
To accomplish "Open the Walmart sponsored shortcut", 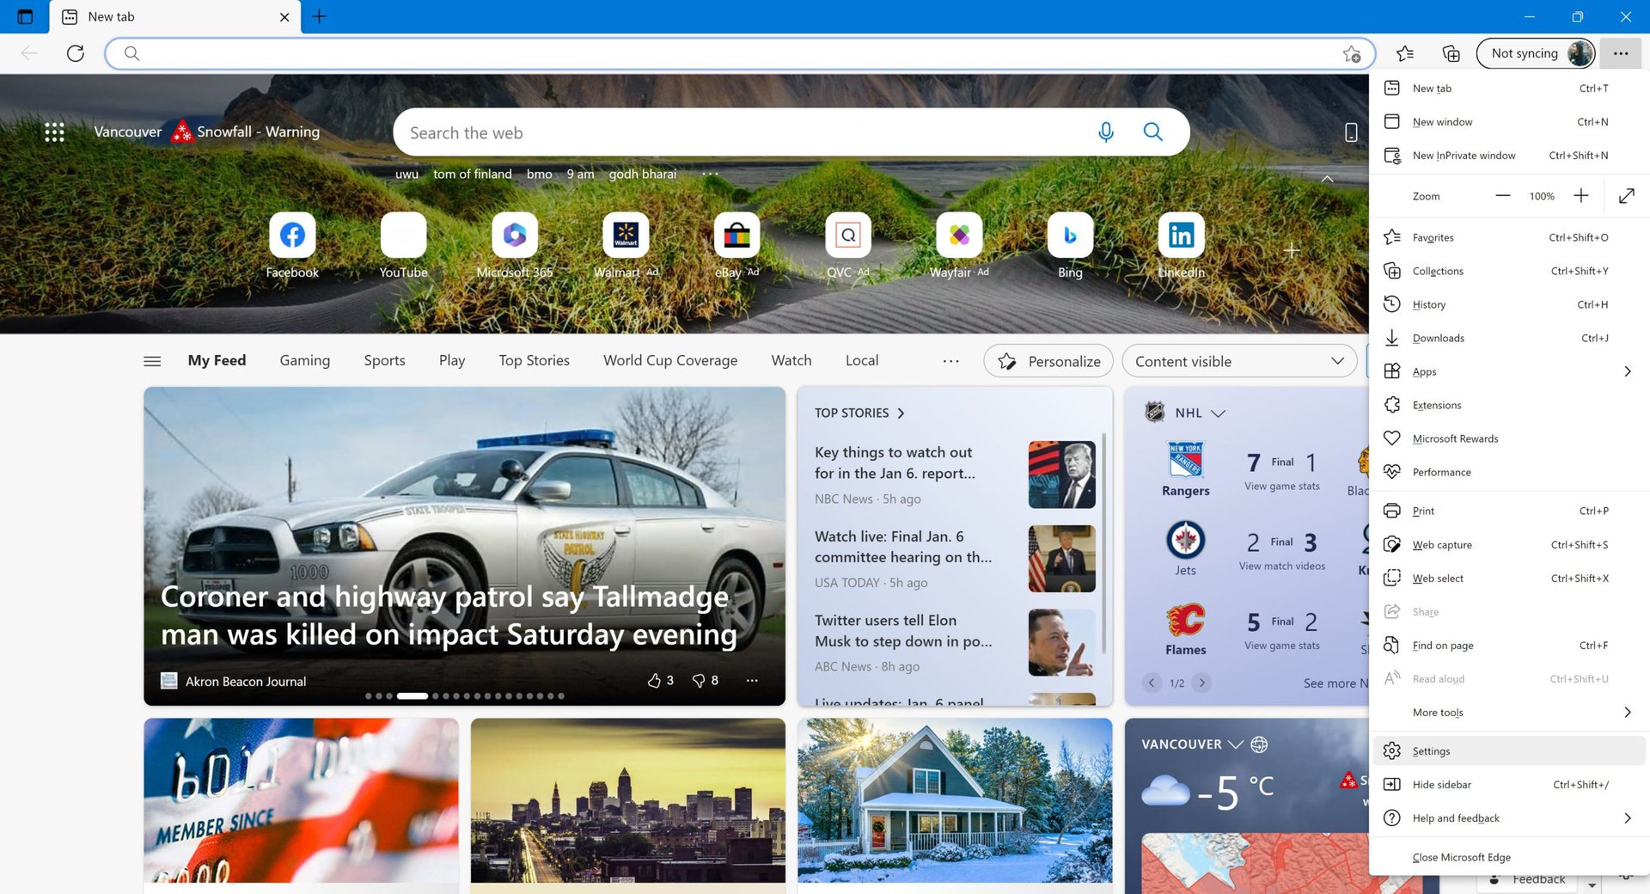I will click(626, 236).
